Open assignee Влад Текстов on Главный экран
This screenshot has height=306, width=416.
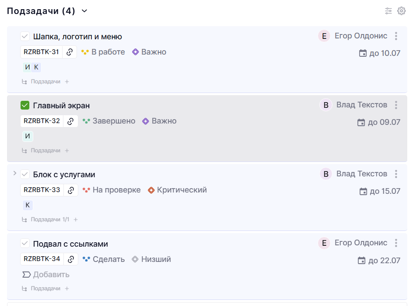353,105
